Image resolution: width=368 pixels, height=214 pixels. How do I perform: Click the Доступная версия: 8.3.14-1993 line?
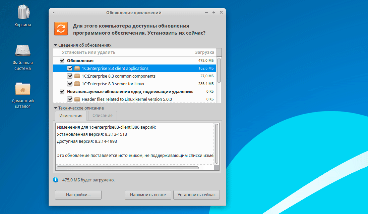tap(87, 141)
